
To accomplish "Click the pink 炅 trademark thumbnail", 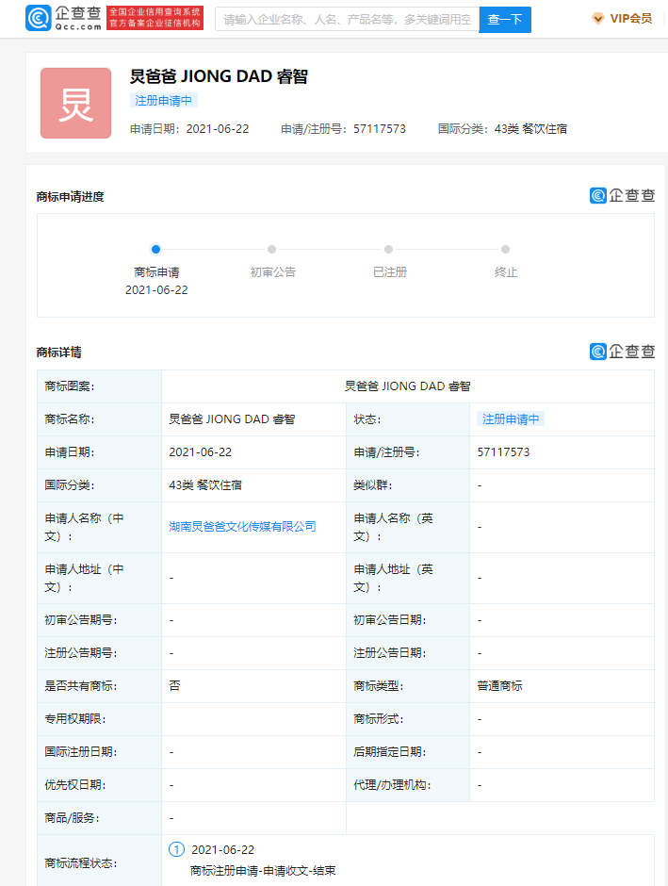I will click(75, 103).
